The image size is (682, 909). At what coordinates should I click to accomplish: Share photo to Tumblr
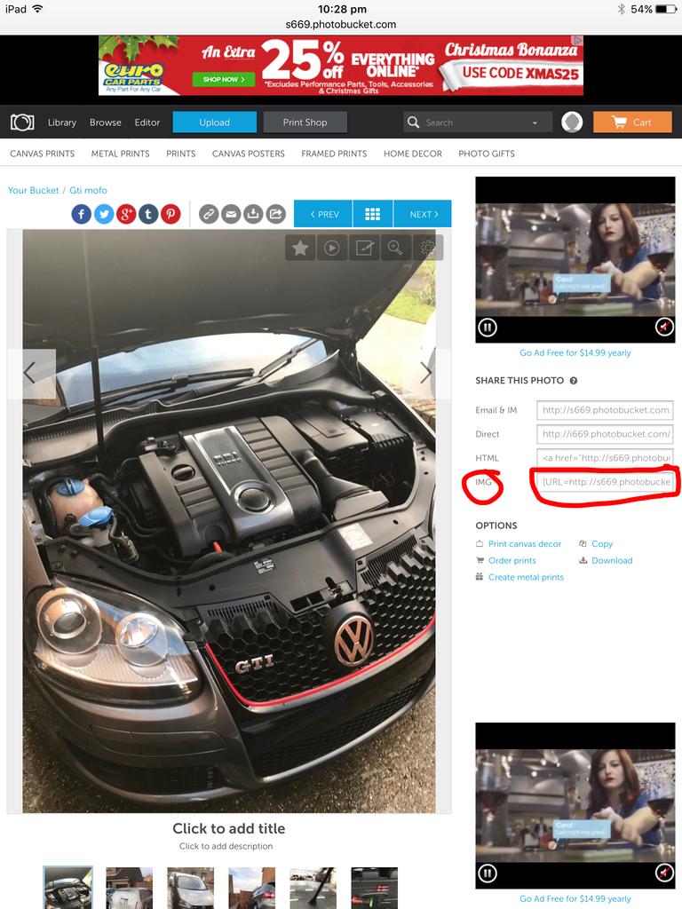click(x=148, y=215)
